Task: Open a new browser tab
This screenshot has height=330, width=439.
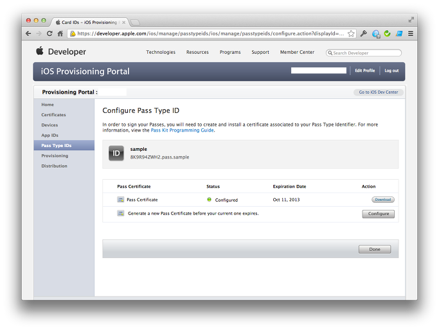Action: [135, 22]
